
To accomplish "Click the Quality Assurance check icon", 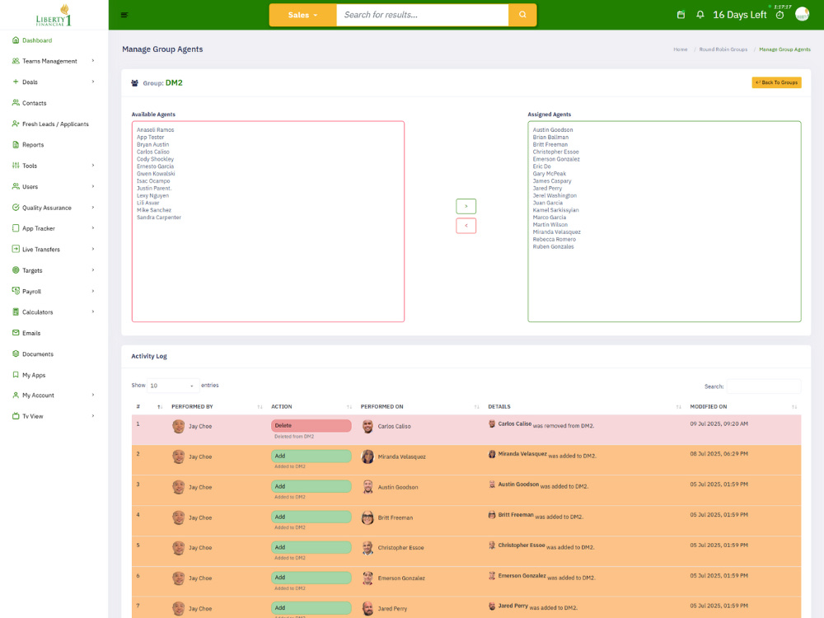I will (x=16, y=208).
